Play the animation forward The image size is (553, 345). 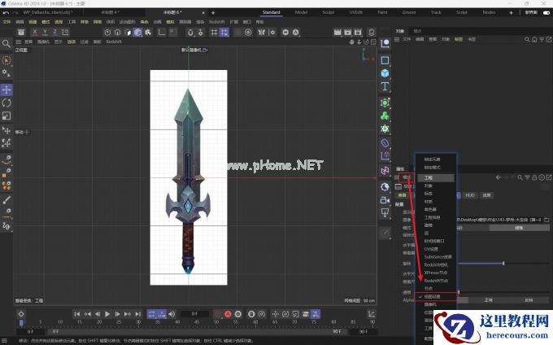(x=107, y=314)
